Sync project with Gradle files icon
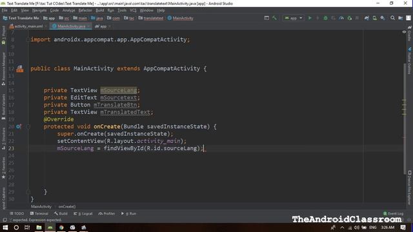The height and width of the screenshot is (232, 413). [367, 18]
